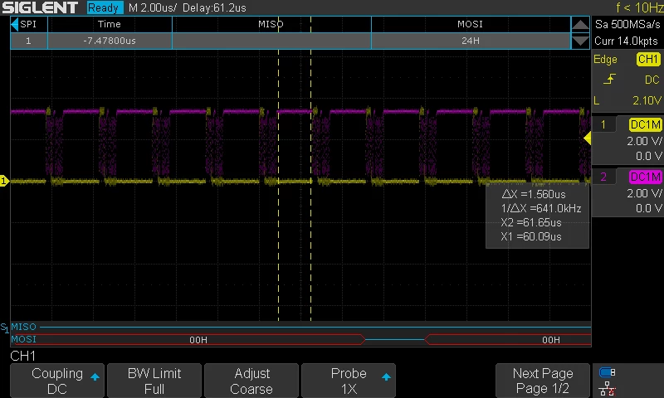Click the channel 1 ground level marker
The height and width of the screenshot is (398, 664).
[4, 181]
